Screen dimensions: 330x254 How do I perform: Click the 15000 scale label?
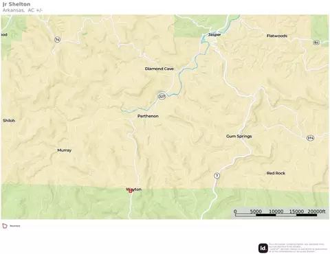[x=296, y=211]
